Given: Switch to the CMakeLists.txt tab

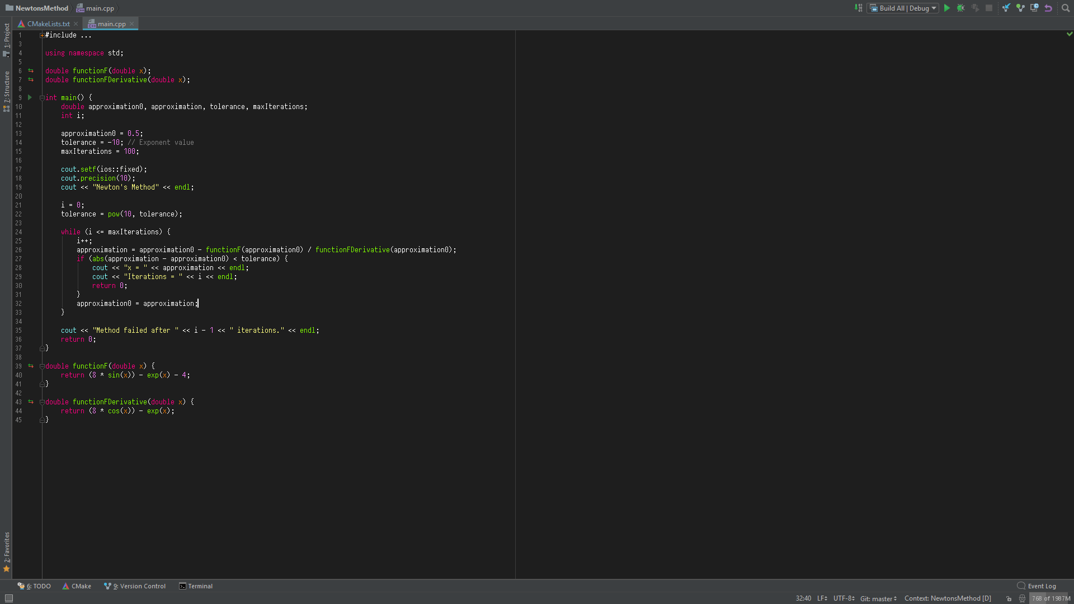Looking at the screenshot, I should click(x=48, y=23).
